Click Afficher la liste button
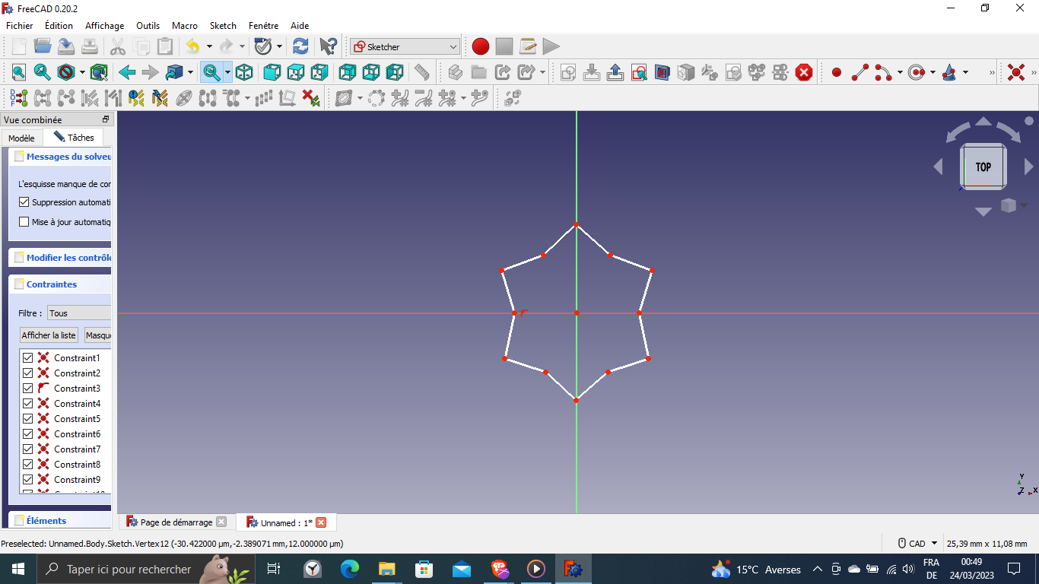This screenshot has width=1039, height=584. [49, 335]
